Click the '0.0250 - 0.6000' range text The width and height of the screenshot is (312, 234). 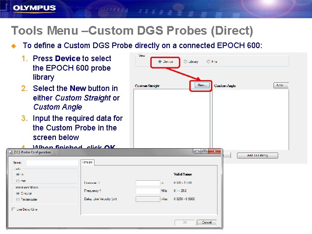[x=184, y=199]
